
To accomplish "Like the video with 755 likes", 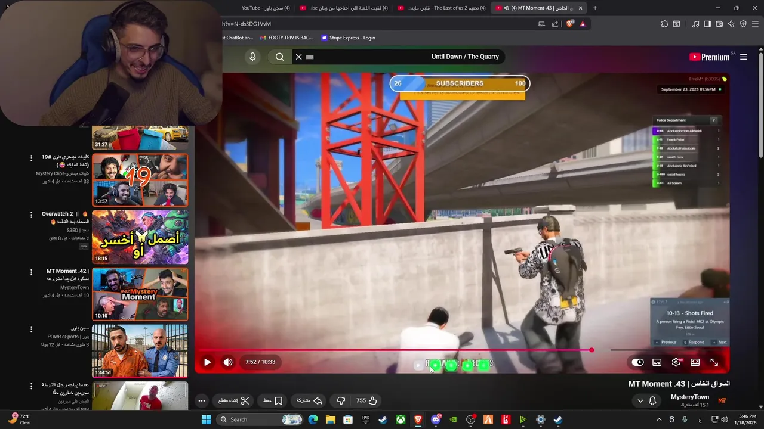I will (x=366, y=400).
